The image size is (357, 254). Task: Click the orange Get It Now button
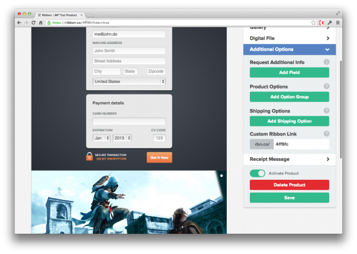159,157
